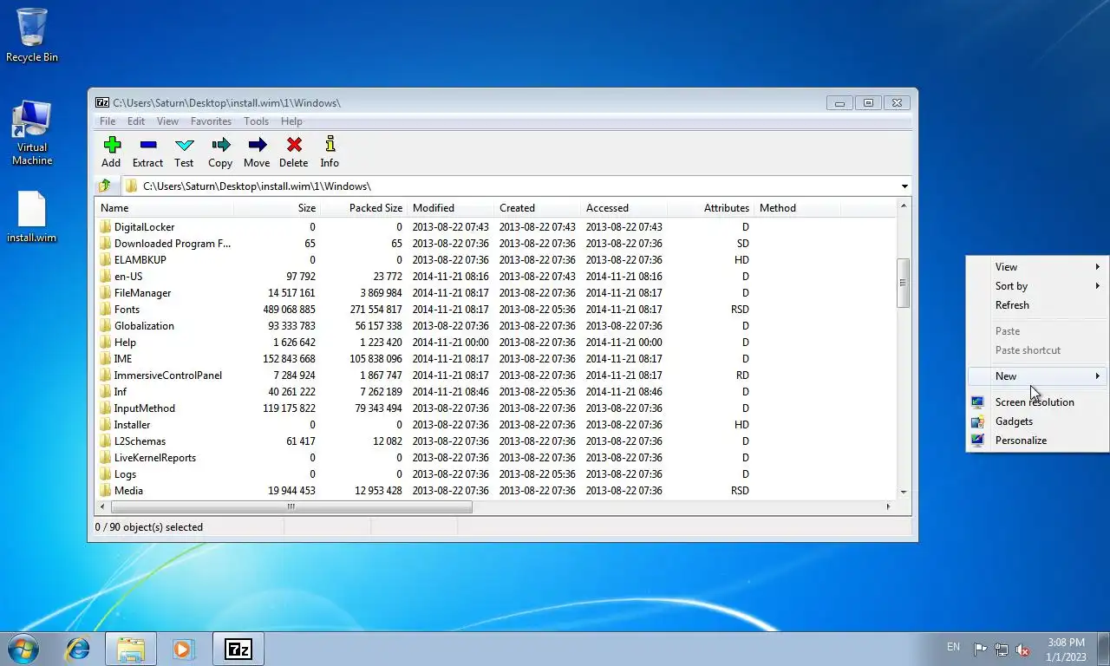The width and height of the screenshot is (1110, 666).
Task: Select the ELAMBKUP folder icon
Action: click(105, 260)
